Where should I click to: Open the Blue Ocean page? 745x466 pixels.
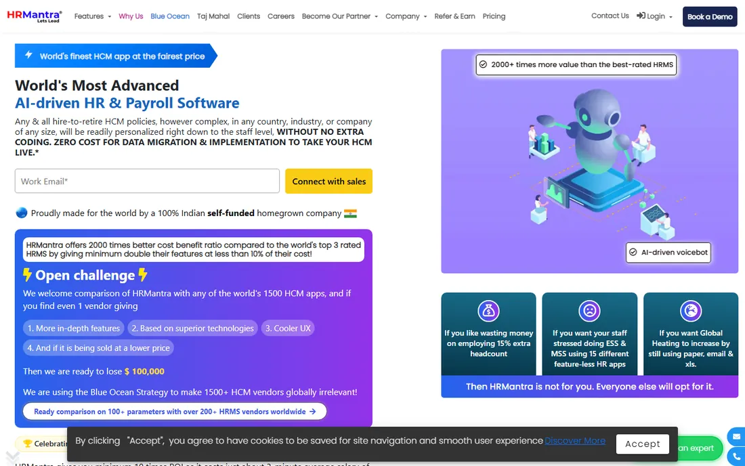point(169,16)
